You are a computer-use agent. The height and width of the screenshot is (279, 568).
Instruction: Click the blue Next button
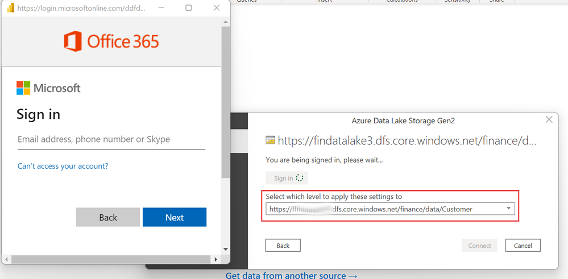pyautogui.click(x=175, y=217)
